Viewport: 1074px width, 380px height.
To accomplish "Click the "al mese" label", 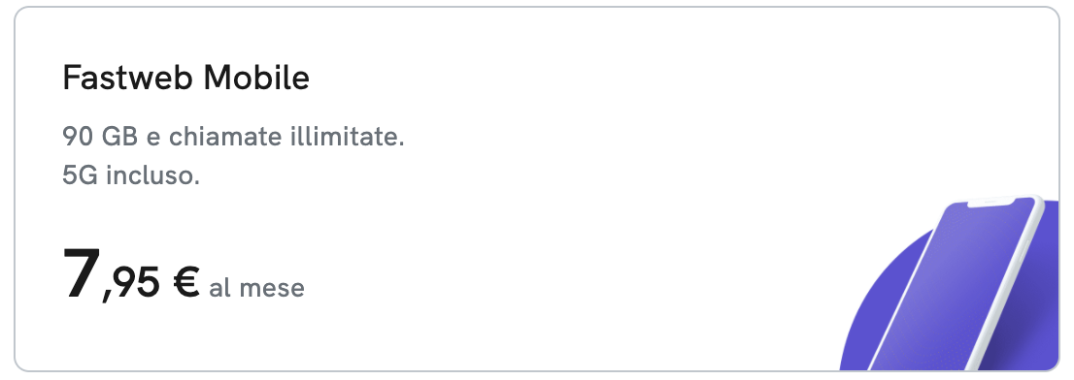I will [x=257, y=287].
